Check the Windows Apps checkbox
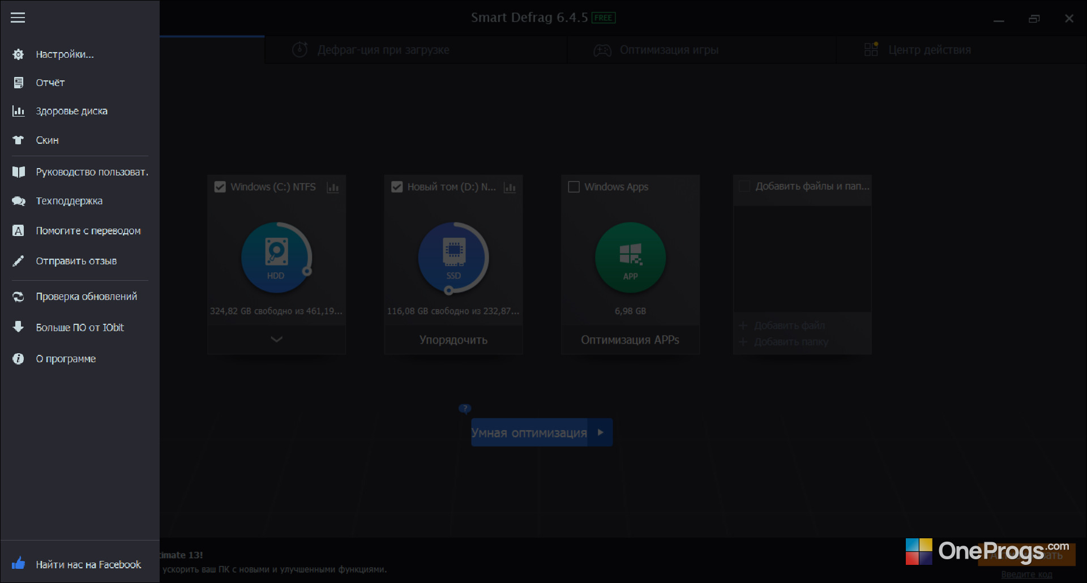 [574, 187]
